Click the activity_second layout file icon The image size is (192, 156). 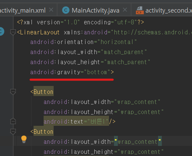click(140, 10)
